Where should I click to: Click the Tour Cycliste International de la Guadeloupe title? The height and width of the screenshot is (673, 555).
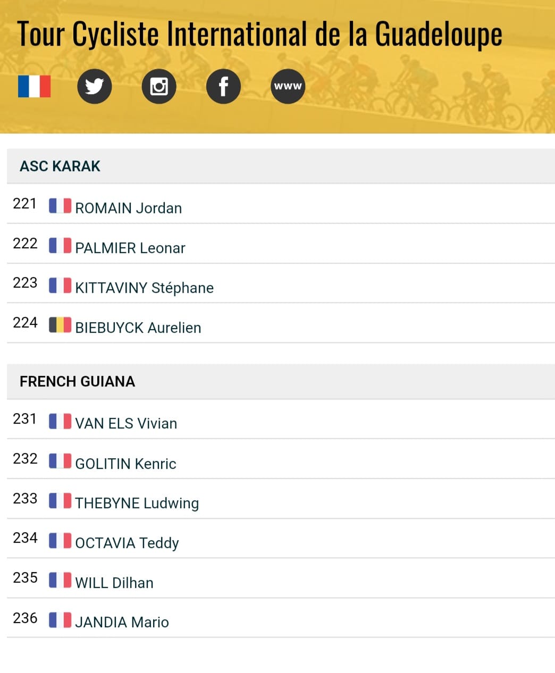[260, 34]
